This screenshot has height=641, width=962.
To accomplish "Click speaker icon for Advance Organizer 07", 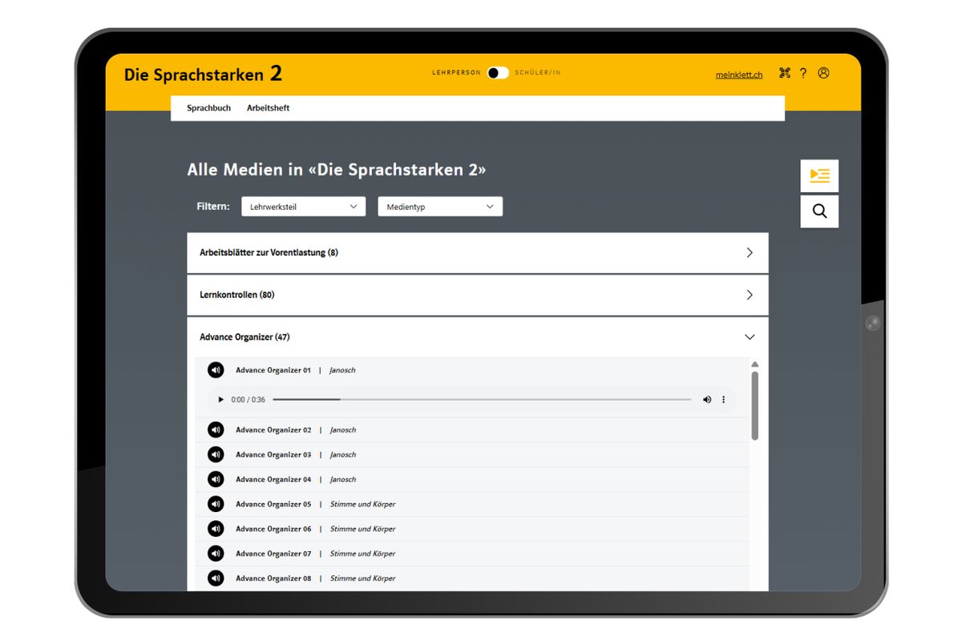I will (216, 554).
